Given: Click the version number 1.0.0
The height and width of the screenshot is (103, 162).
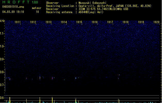Looking at the screenshot, I should [x=35, y=2].
